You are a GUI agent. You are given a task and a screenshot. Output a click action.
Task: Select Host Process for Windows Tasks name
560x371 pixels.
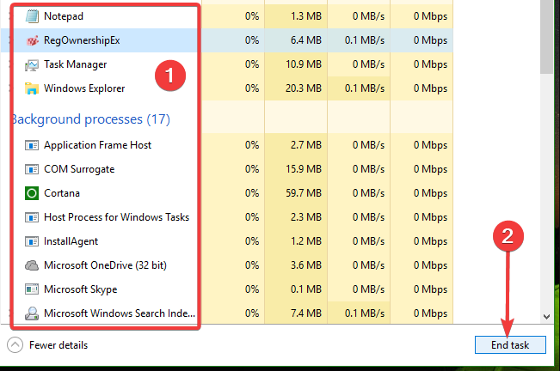tap(116, 217)
